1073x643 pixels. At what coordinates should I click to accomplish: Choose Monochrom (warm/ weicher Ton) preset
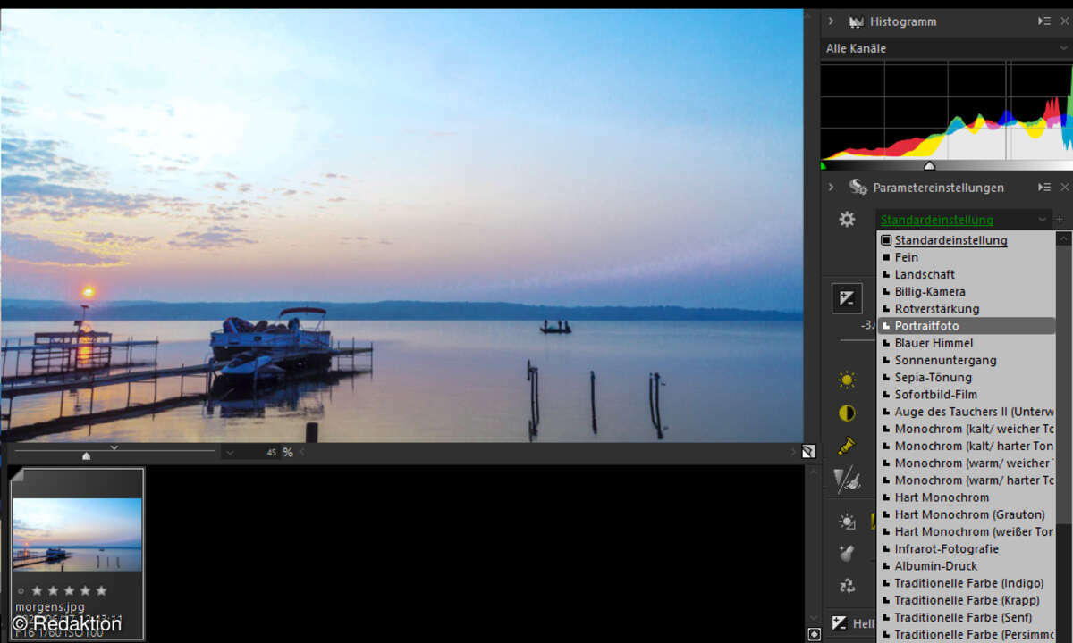(x=967, y=463)
